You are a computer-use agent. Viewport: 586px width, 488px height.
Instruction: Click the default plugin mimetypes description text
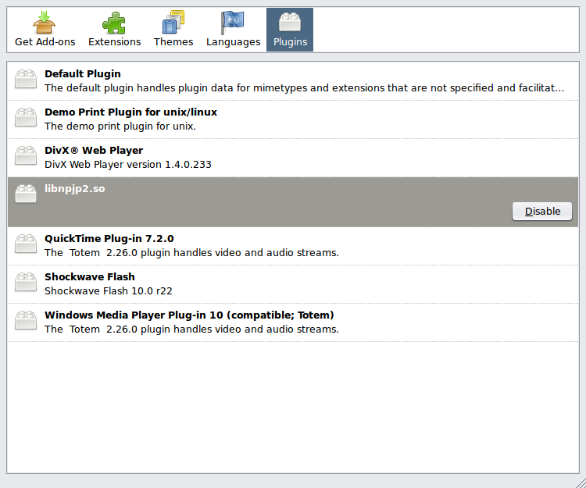coord(304,88)
